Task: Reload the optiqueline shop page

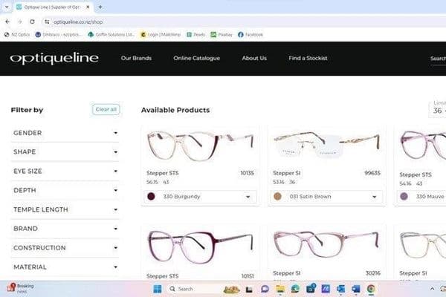Action: click(x=32, y=22)
